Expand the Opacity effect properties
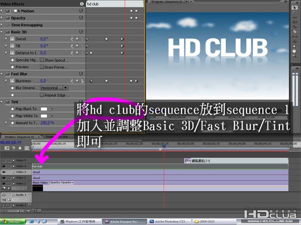This screenshot has height=225, width=301. [2, 18]
